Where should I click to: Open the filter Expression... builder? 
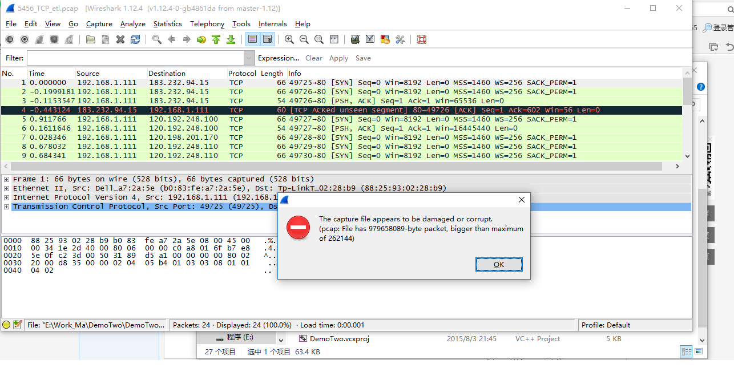[x=279, y=58]
